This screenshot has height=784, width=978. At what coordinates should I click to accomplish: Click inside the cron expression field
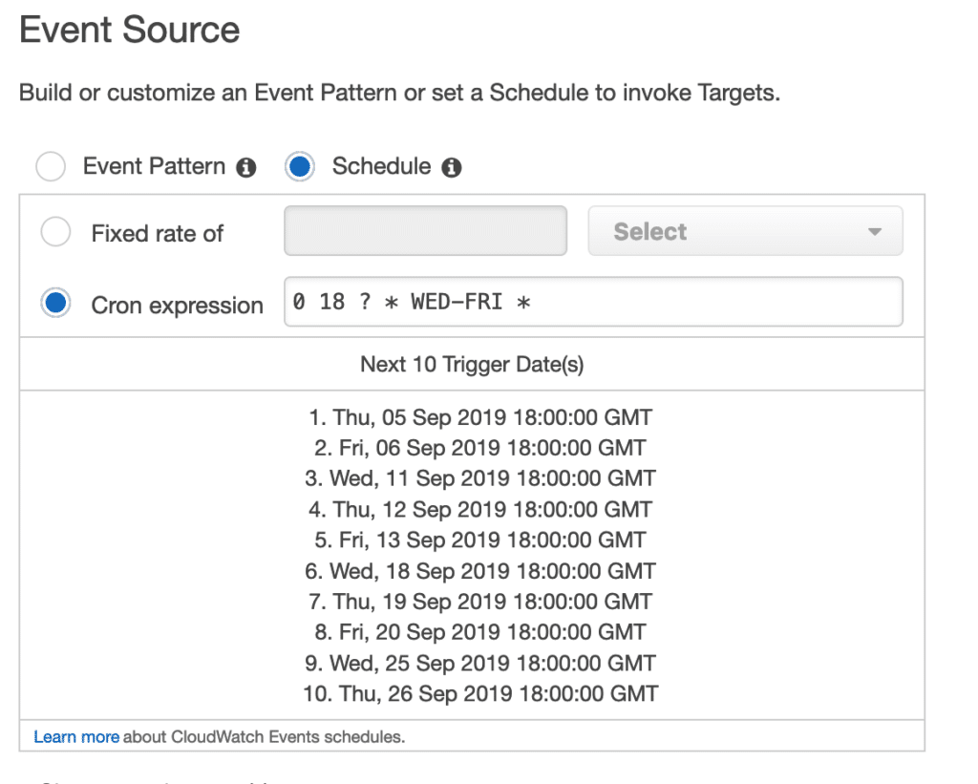pyautogui.click(x=592, y=301)
